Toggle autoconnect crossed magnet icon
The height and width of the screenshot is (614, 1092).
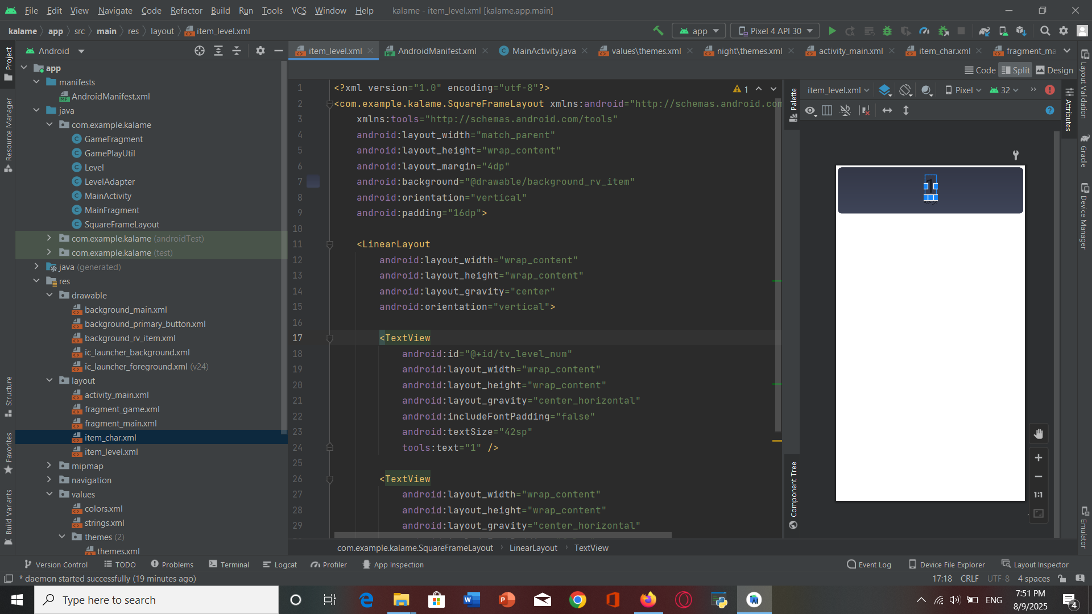click(846, 110)
